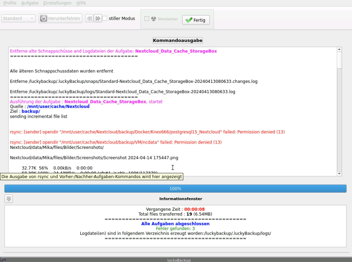Click 'Total files transferred : 19' line
Viewport: 352px width, 262px height.
pyautogui.click(x=175, y=214)
